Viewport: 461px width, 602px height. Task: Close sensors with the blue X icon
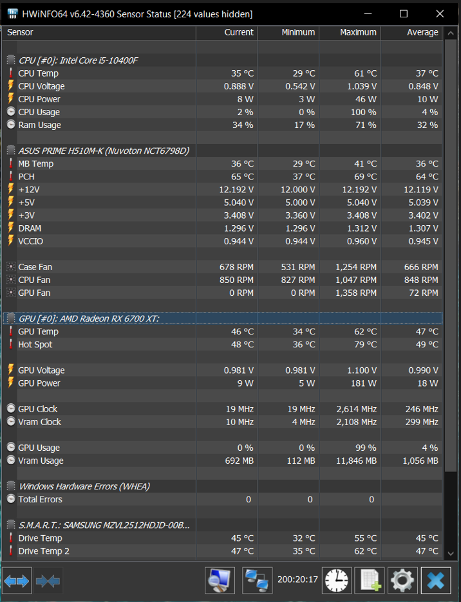(436, 581)
